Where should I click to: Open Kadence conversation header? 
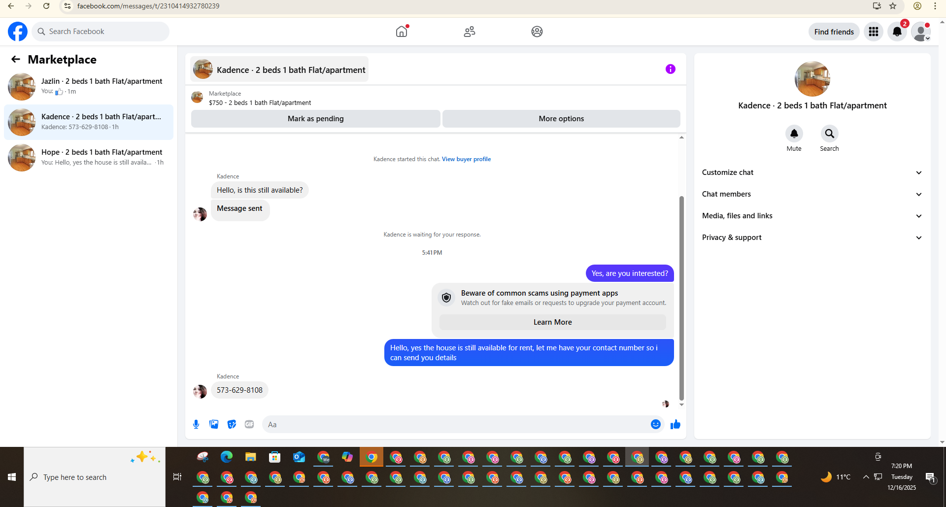(279, 69)
